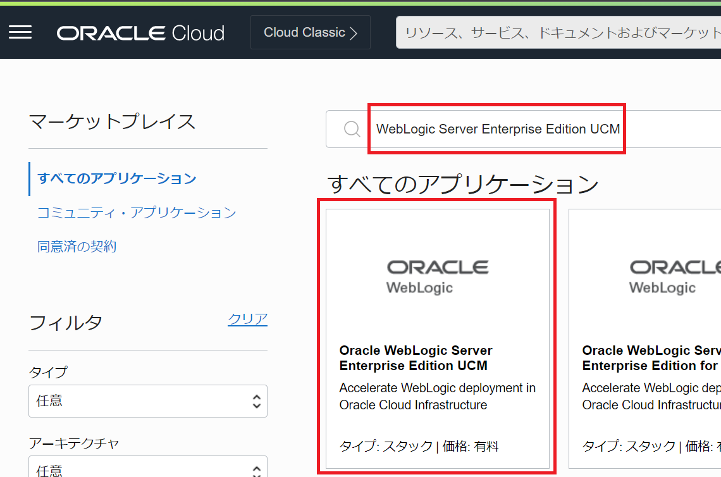
Task: Click the UCM card's Accelerate WebLogic description
Action: [437, 396]
